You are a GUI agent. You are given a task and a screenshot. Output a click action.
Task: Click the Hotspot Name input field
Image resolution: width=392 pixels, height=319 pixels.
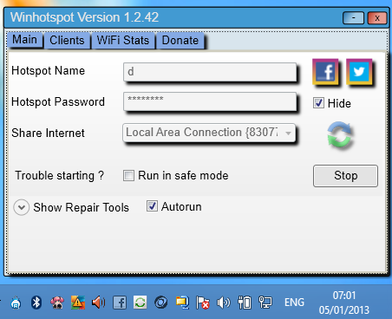click(x=210, y=72)
